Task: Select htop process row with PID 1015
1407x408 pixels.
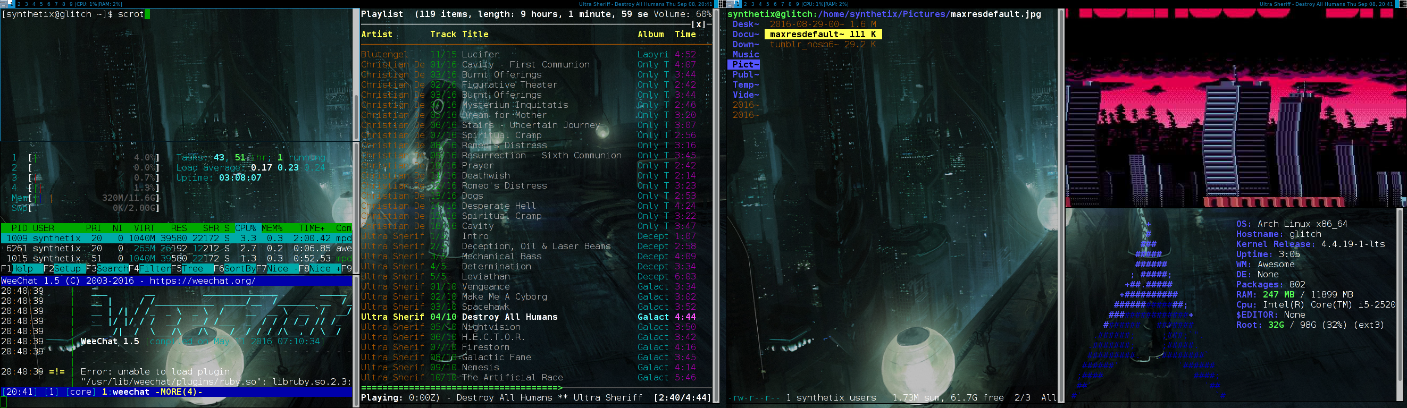Action: click(x=177, y=259)
